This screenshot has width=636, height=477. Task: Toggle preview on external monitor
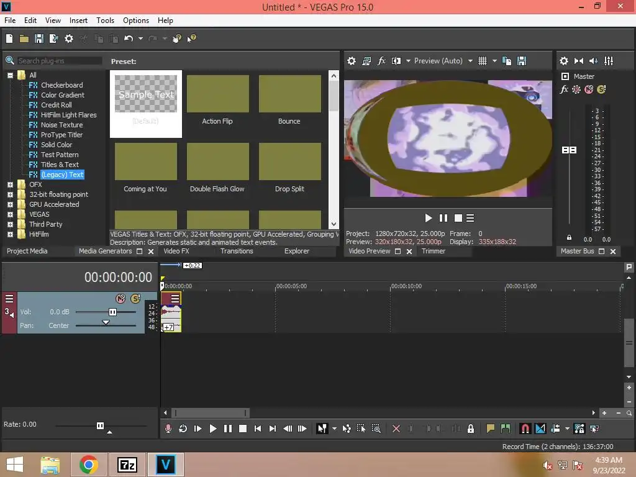[x=366, y=61]
